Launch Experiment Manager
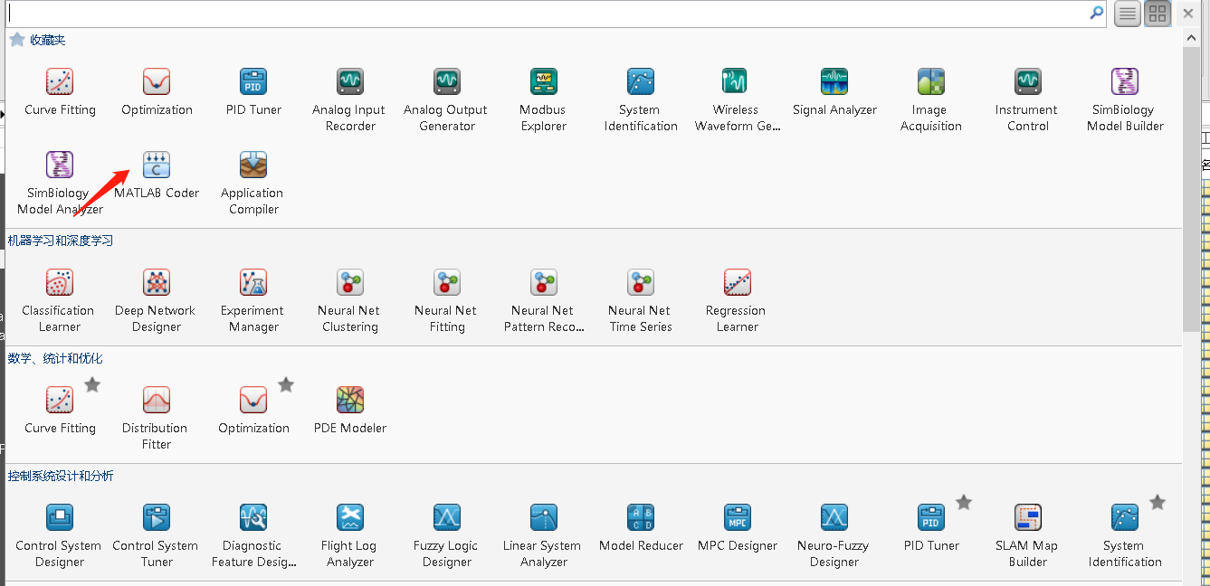The image size is (1210, 586). pos(252,300)
